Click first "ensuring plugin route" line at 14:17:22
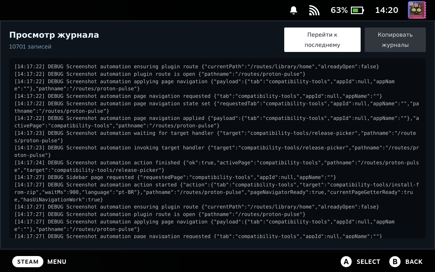The height and width of the screenshot is (272, 435). (x=197, y=67)
